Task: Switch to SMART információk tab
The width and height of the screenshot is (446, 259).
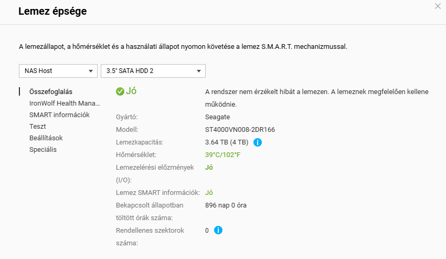Action: pos(60,115)
